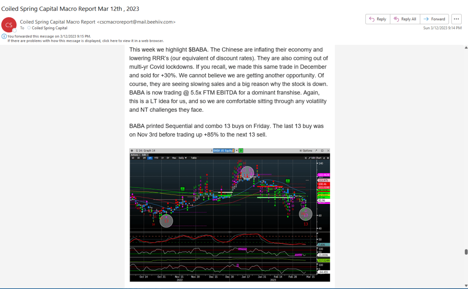Click the view in web browser info line
Image resolution: width=468 pixels, height=289 pixels.
[x=85, y=41]
